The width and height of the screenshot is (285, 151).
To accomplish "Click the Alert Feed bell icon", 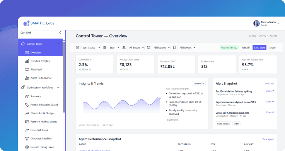I will (x=27, y=69).
